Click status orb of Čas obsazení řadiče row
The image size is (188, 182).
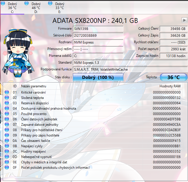pyautogui.click(x=7, y=140)
